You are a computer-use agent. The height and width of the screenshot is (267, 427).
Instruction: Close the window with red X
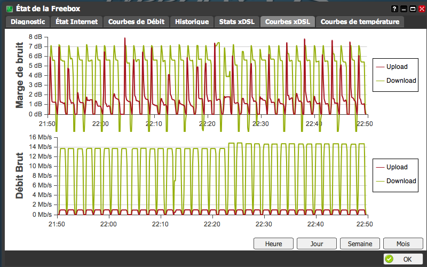[x=422, y=9]
